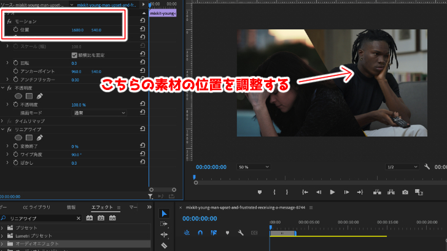Switch to 情報 tab

coord(71,207)
